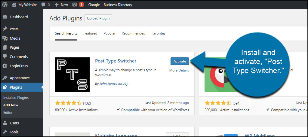The width and height of the screenshot is (308, 137).
Task: Open the Comments menu label
Action: [19, 57]
